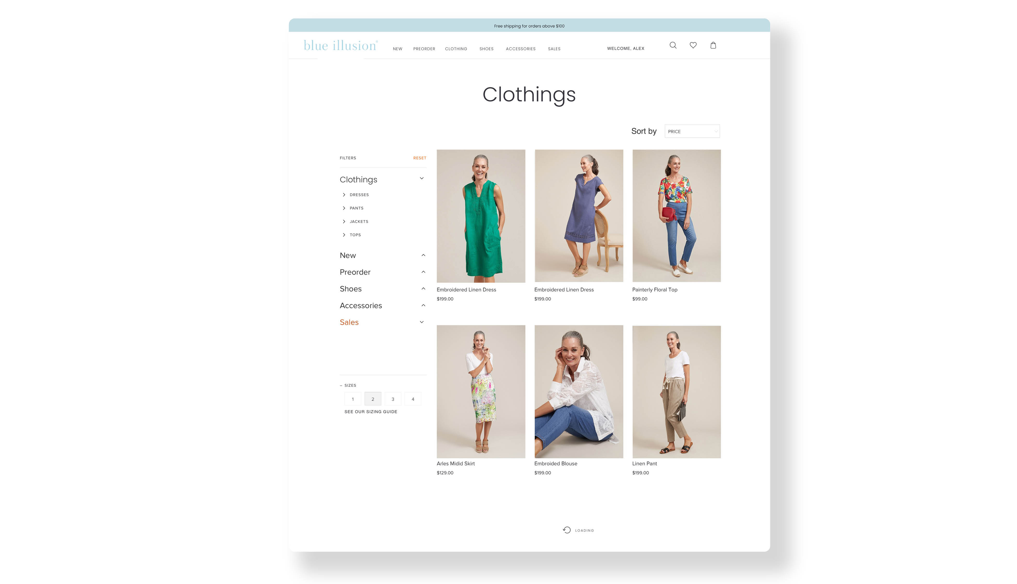Open the shopping bag icon

[x=713, y=45]
